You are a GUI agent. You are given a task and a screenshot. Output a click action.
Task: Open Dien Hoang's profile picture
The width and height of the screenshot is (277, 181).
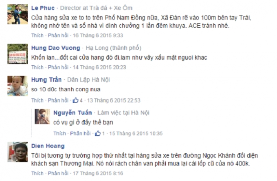pyautogui.click(x=18, y=152)
